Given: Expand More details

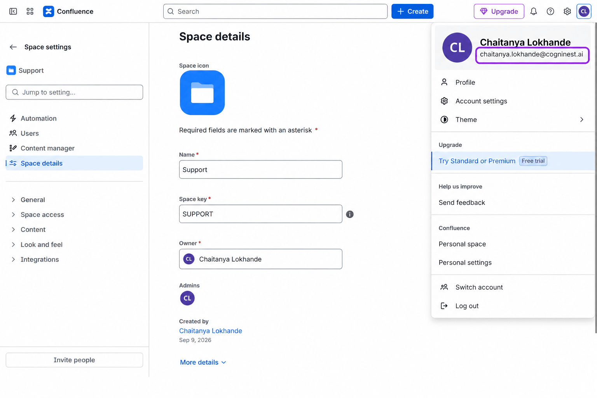Looking at the screenshot, I should 203,362.
